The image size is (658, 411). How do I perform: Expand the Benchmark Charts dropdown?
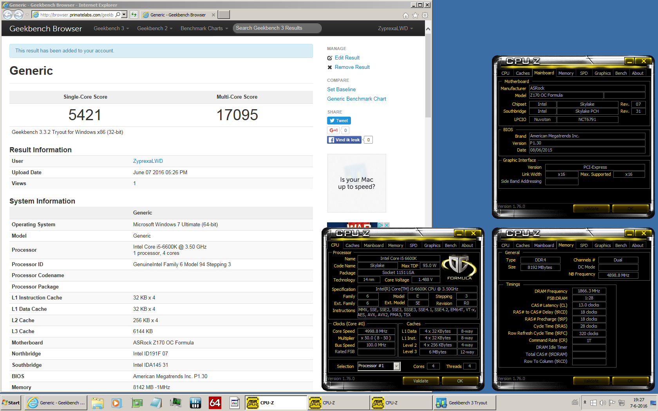(204, 28)
